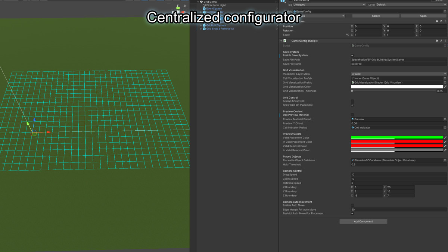Open the Tag Untagged dropdown
The width and height of the screenshot is (448, 252).
pyautogui.click(x=329, y=5)
